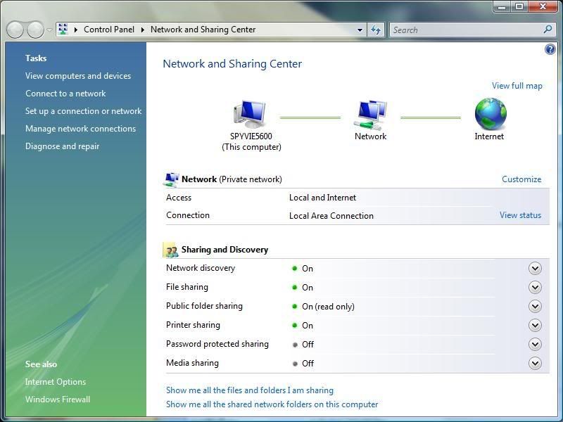Expand the File sharing settings
The image size is (563, 422).
535,287
